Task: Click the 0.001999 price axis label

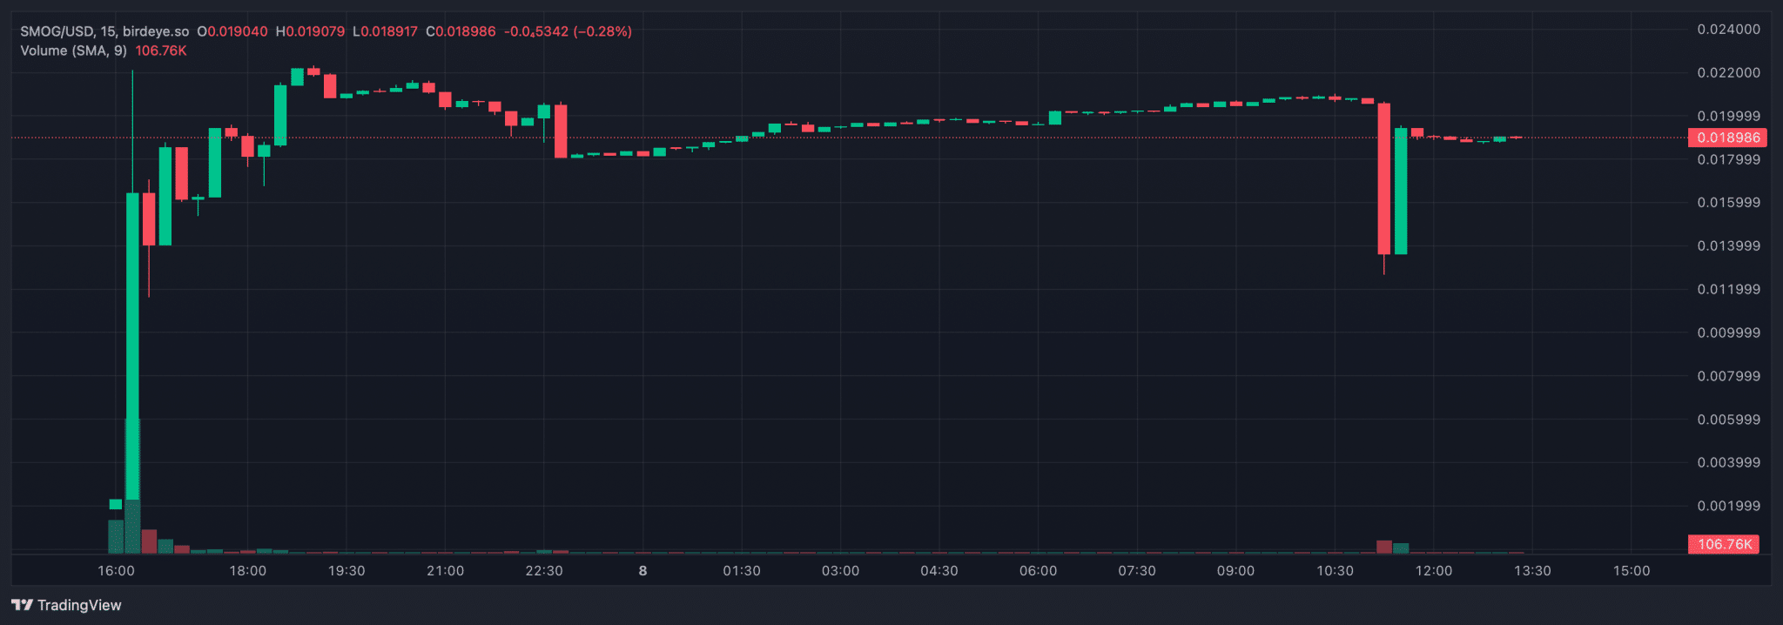Action: (x=1728, y=506)
